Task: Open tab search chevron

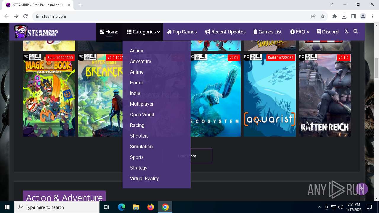Action: pyautogui.click(x=331, y=4)
